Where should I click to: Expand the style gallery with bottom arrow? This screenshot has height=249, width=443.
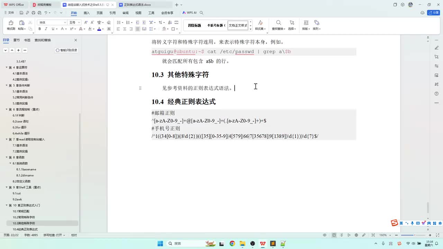coord(251,29)
